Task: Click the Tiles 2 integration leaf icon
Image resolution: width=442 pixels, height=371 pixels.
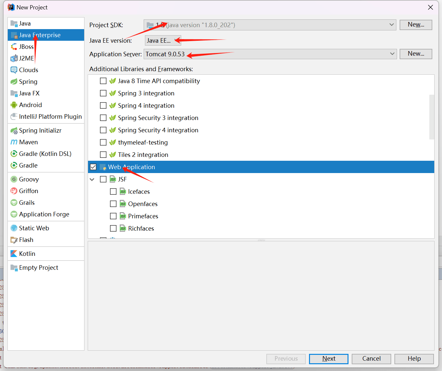Action: pyautogui.click(x=113, y=155)
